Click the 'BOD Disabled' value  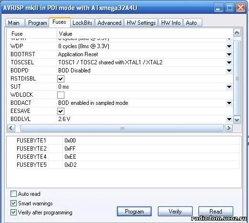tap(74, 71)
